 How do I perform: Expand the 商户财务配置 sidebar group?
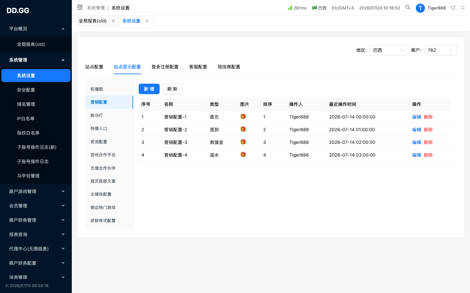[36, 263]
